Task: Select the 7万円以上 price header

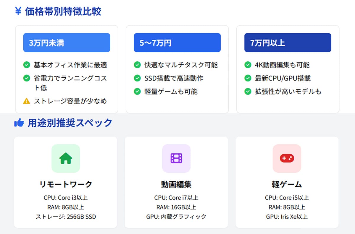Action: [x=288, y=42]
